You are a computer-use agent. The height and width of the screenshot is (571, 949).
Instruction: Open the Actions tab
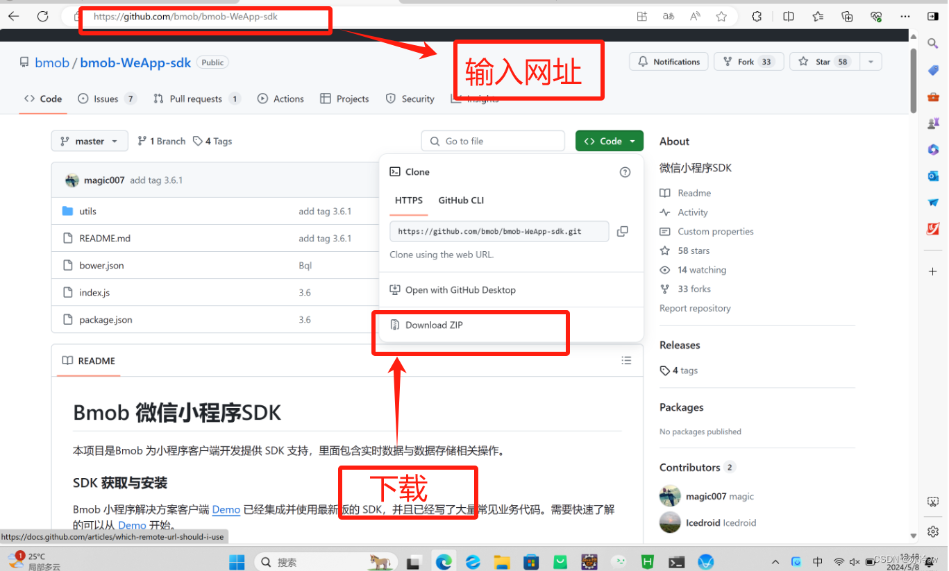[280, 99]
